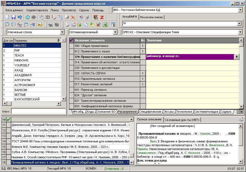Image resolution: width=246 pixels, height=172 pixels.
Task: Open the Сервис menu
Action: click(84, 10)
